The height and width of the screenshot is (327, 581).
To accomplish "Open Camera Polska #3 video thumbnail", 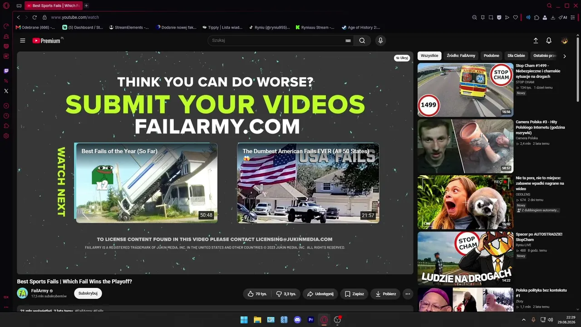I will (x=465, y=146).
